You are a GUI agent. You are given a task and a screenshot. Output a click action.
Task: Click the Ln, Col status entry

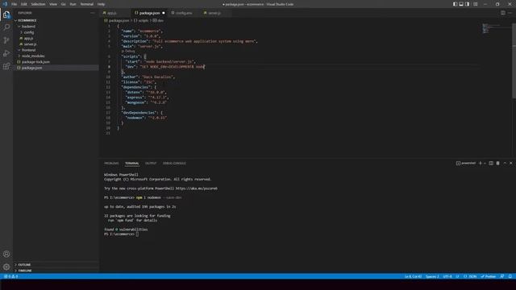[x=413, y=276]
